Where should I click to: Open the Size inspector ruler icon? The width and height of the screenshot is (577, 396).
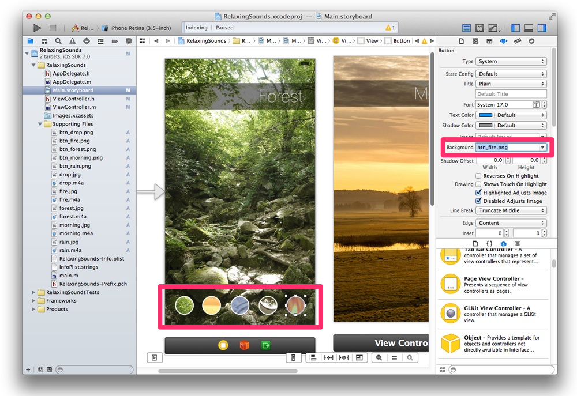[x=518, y=41]
